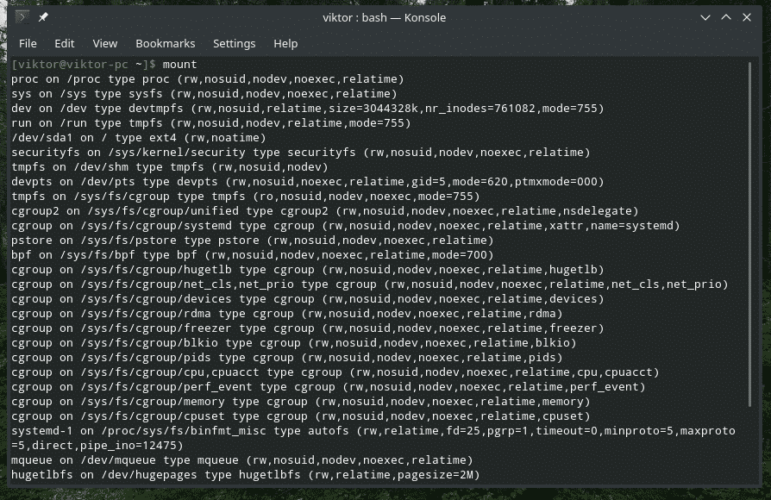The width and height of the screenshot is (771, 500).
Task: Click the 'mount' command on the prompt line
Action: tap(179, 65)
